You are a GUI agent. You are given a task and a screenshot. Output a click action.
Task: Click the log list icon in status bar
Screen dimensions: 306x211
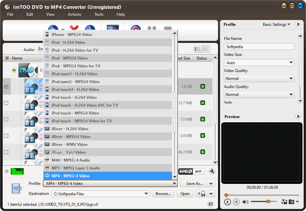pos(211,204)
